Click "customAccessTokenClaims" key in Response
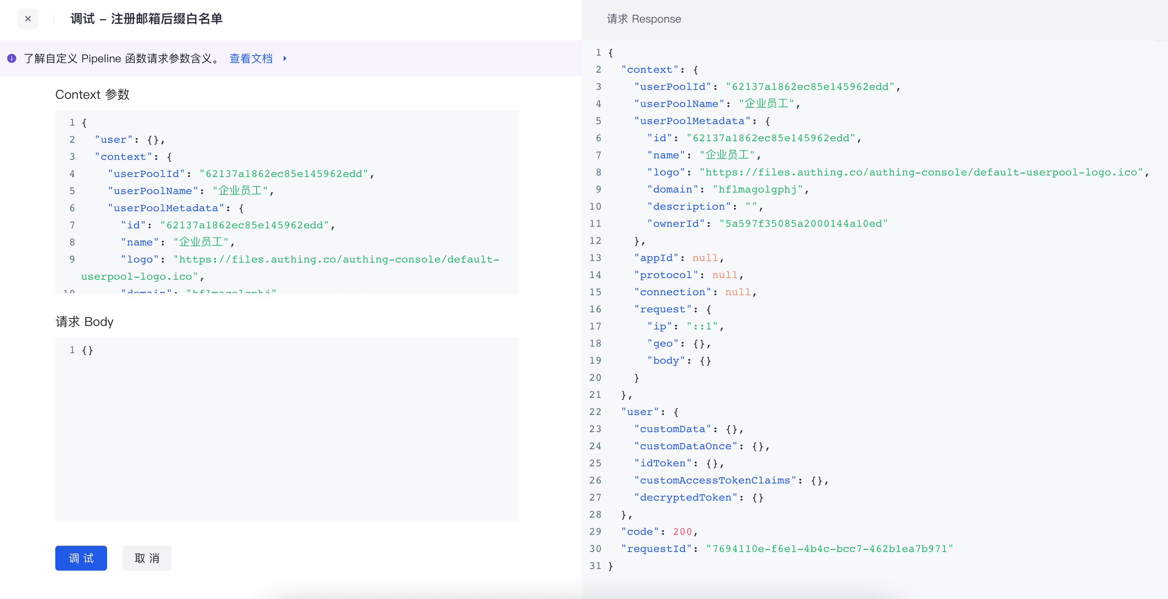Screen dimensions: 1168x599 tap(715, 480)
